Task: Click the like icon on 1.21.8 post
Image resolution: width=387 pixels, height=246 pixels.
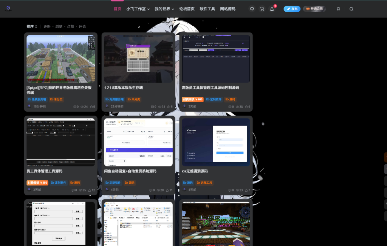Action: (169, 107)
